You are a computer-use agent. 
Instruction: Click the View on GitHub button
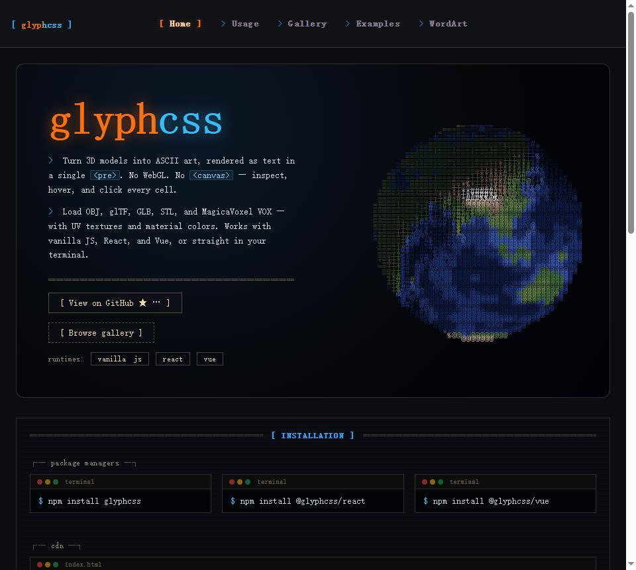point(115,303)
